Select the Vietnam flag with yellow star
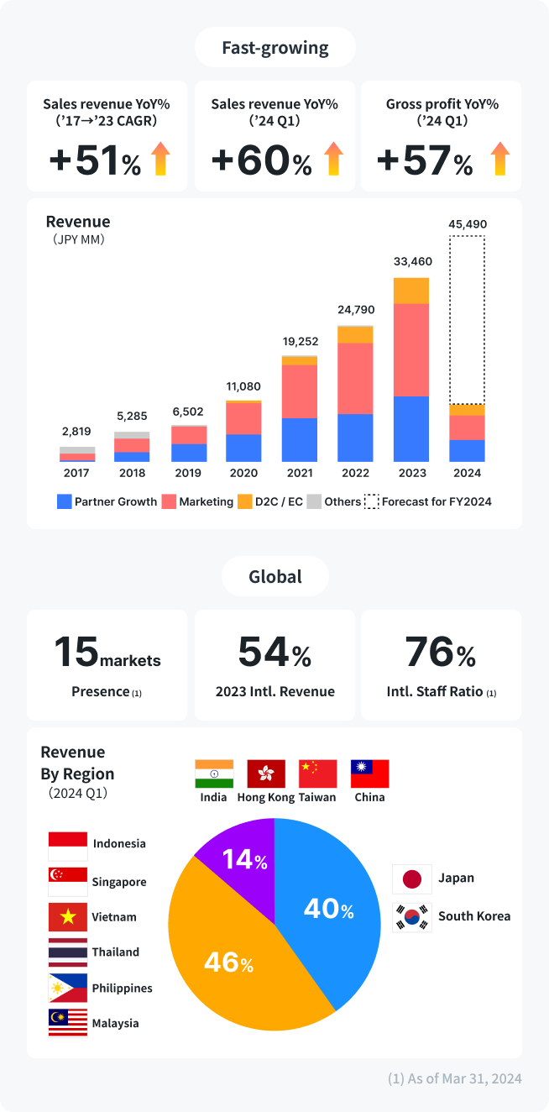549x1112 pixels. click(x=68, y=917)
